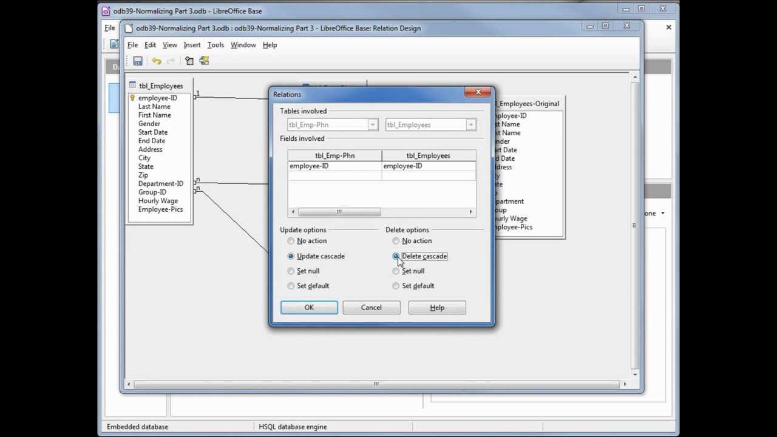Click the design canvas horizontal scrollbar thumb

(x=376, y=384)
